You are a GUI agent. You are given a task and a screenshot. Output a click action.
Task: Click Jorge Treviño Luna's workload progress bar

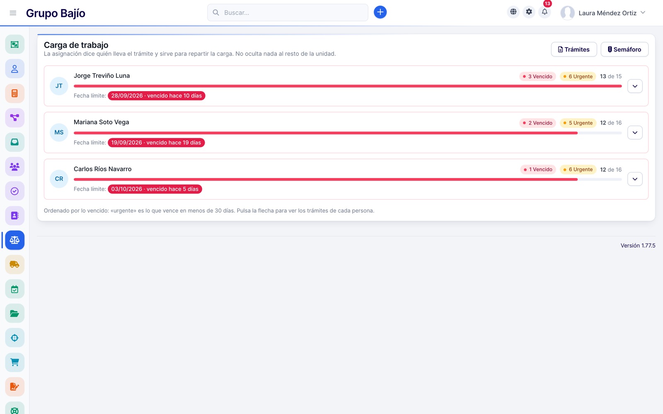click(348, 86)
